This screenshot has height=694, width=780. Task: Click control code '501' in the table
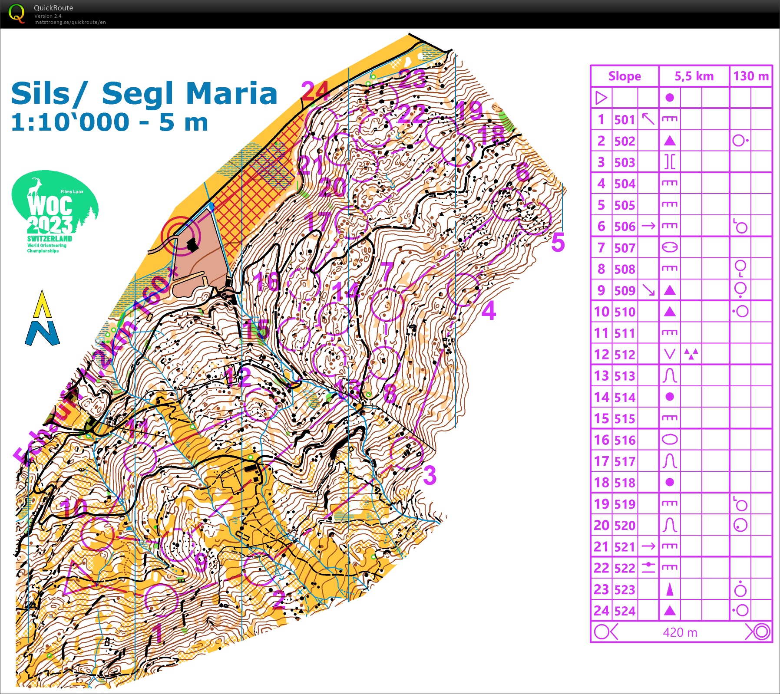[x=625, y=119]
